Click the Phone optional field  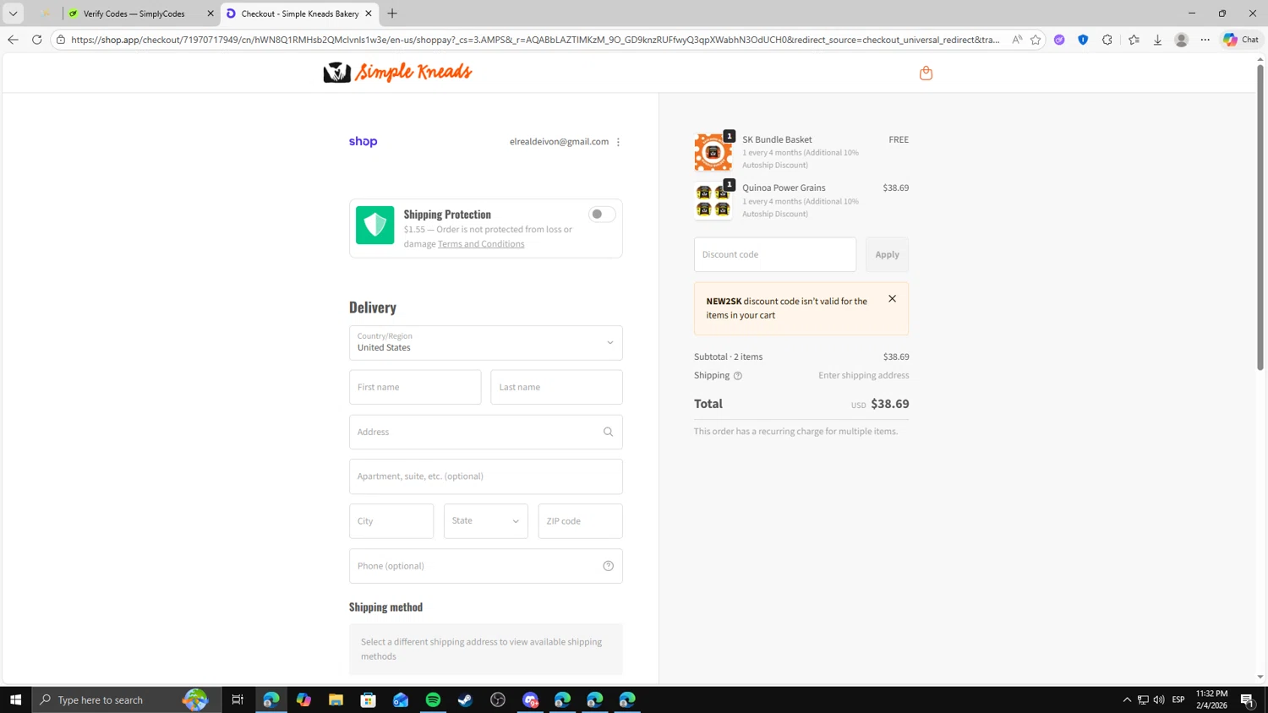point(486,566)
